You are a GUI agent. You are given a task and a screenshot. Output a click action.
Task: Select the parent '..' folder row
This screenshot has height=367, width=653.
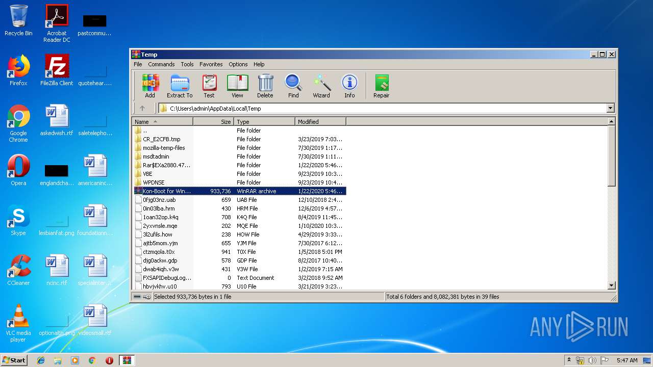click(x=240, y=130)
